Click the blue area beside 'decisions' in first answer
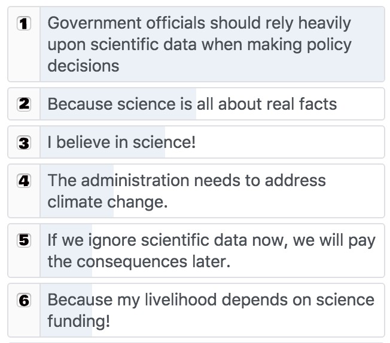The width and height of the screenshot is (390, 343). click(x=251, y=66)
